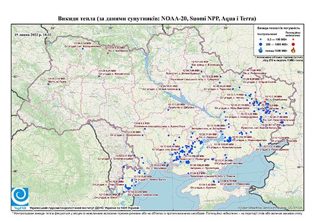Click the orange flame icon in legend

293,50
